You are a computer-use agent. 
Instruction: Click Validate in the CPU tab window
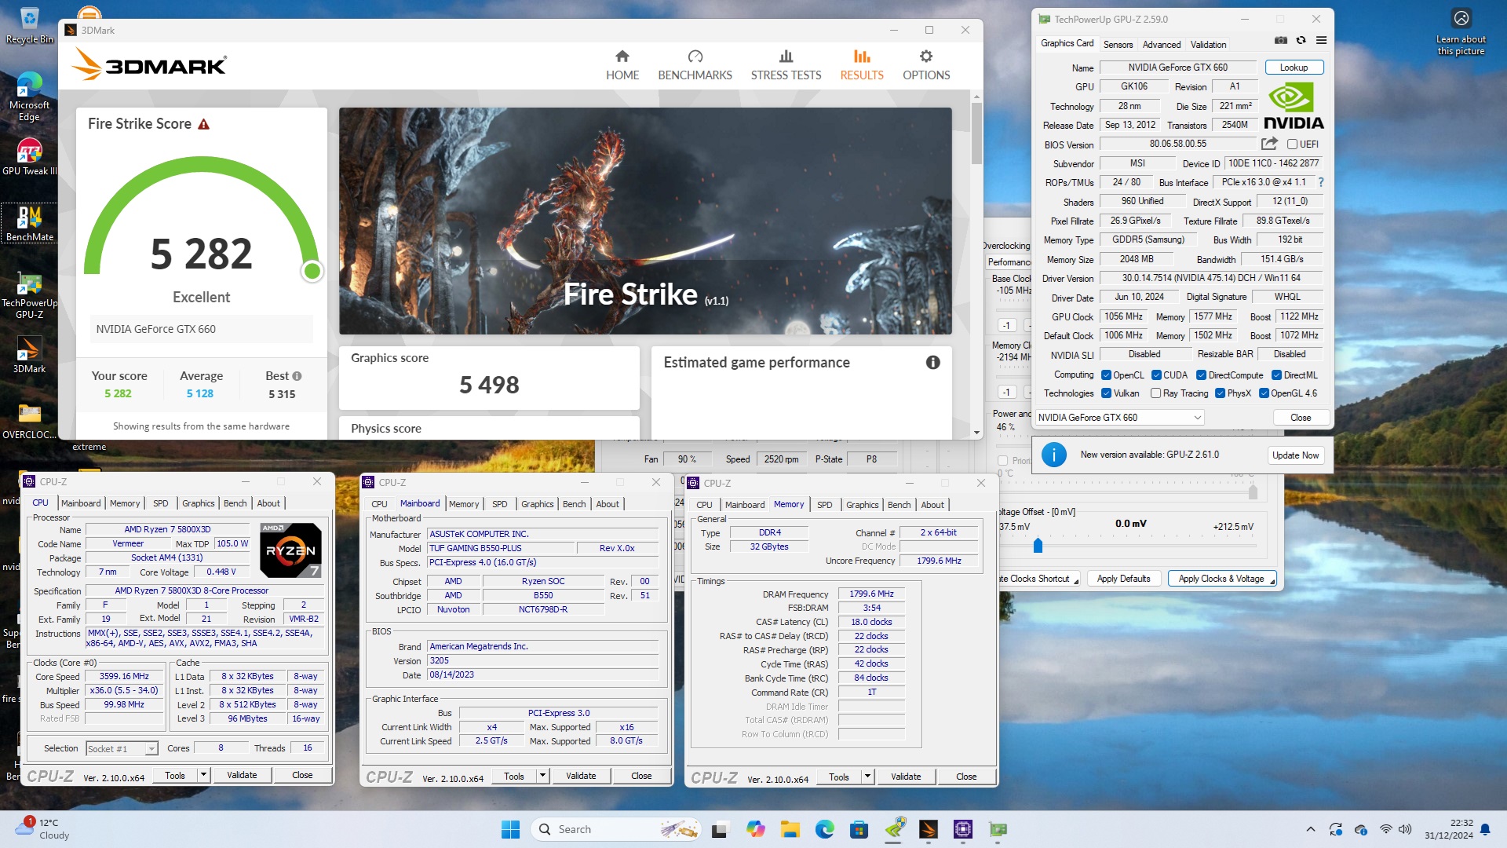[242, 775]
